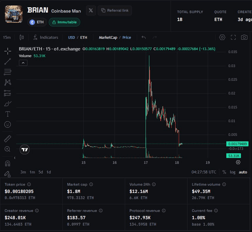Toggle the magnet snap mode
Viewport: 252px width, 232px height.
(x=8, y=164)
